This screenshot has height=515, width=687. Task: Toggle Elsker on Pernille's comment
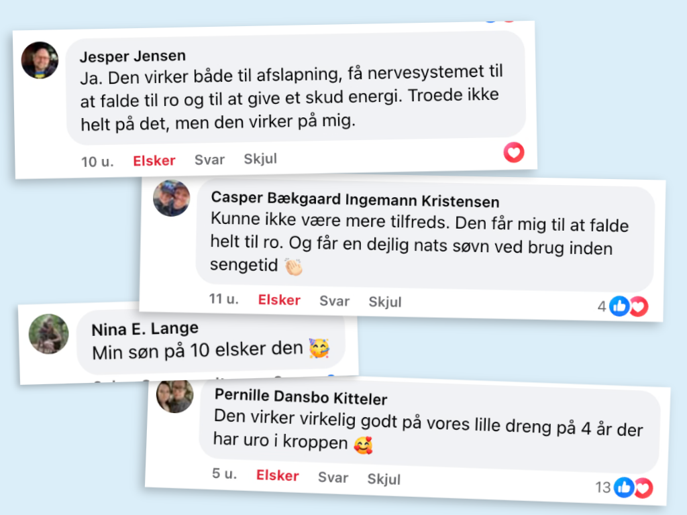pos(277,475)
